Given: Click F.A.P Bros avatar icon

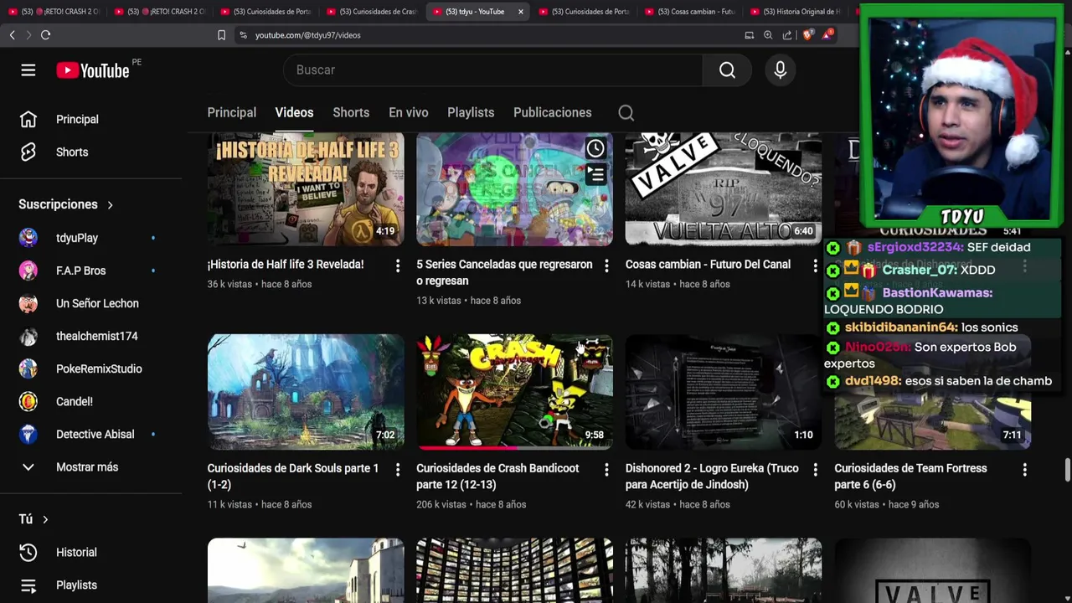Looking at the screenshot, I should pyautogui.click(x=28, y=271).
